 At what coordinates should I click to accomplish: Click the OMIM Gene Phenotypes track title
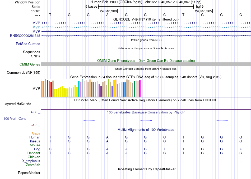click(x=146, y=61)
